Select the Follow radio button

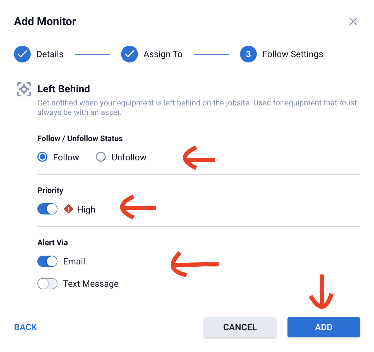point(43,157)
